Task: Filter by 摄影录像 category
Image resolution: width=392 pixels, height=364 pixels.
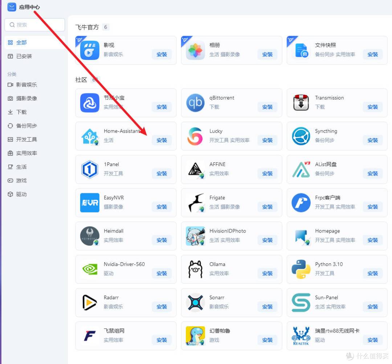Action: coord(34,98)
